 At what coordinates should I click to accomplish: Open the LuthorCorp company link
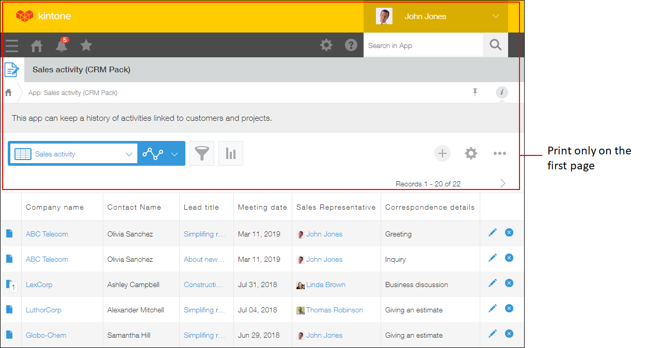click(43, 310)
